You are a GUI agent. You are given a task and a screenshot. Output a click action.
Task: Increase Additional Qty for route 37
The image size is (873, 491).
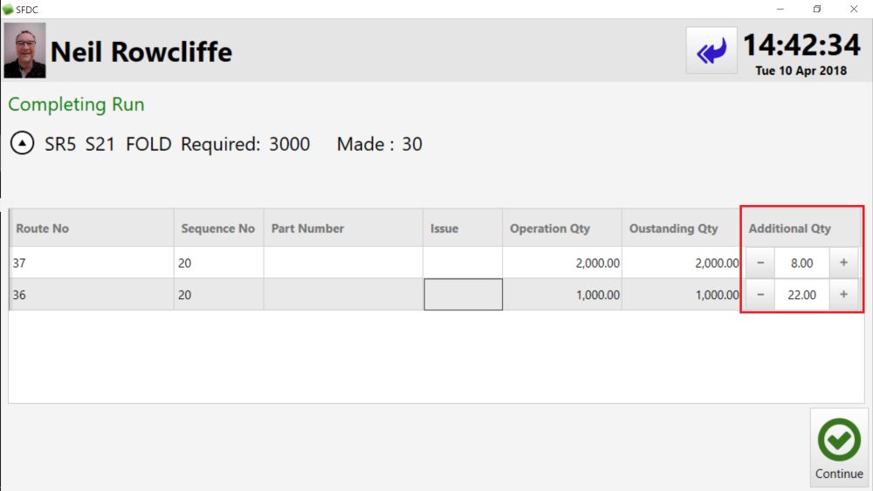(843, 263)
